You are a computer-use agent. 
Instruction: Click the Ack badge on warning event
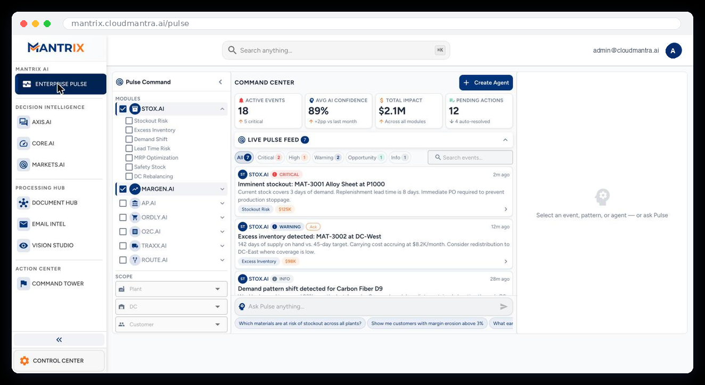[313, 227]
